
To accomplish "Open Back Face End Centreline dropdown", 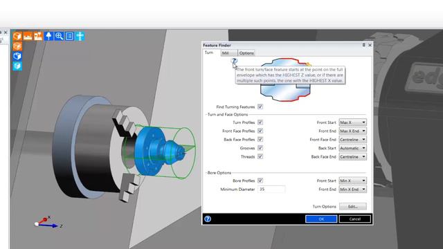I will pyautogui.click(x=352, y=157).
